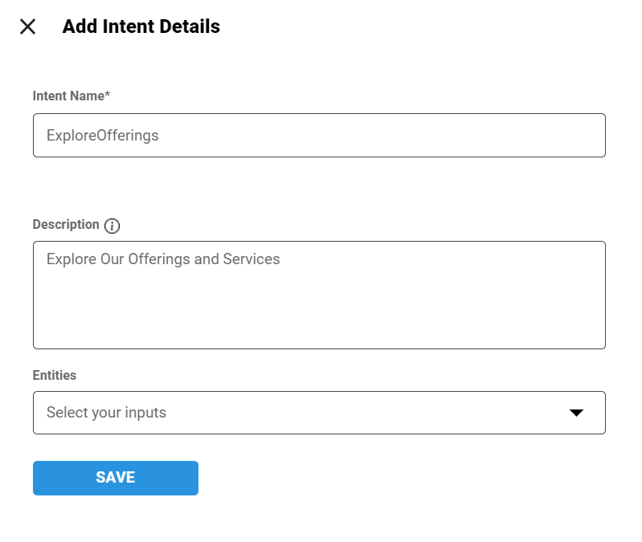Click the 'Description' field label

point(66,225)
